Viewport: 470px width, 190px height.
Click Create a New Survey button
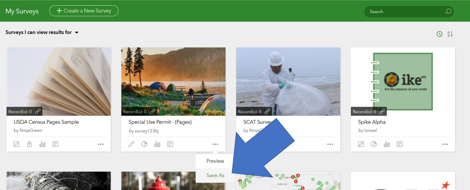click(x=84, y=11)
